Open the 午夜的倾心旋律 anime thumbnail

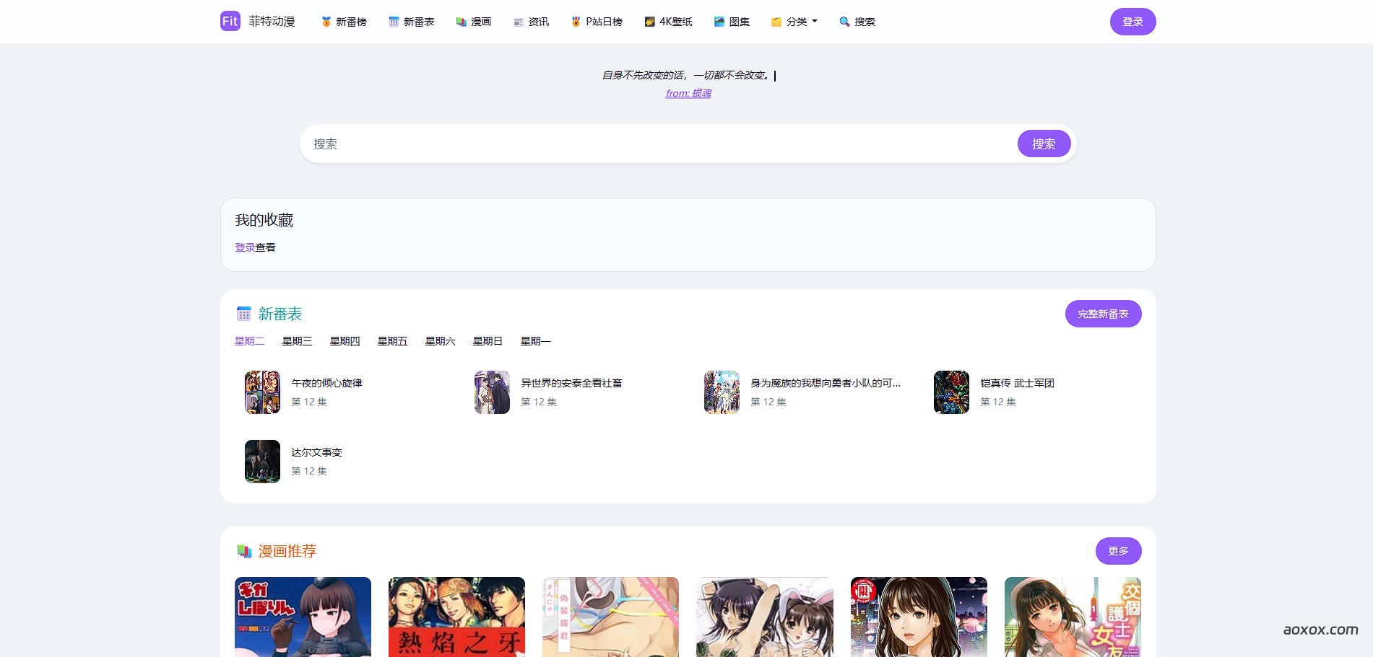(262, 392)
